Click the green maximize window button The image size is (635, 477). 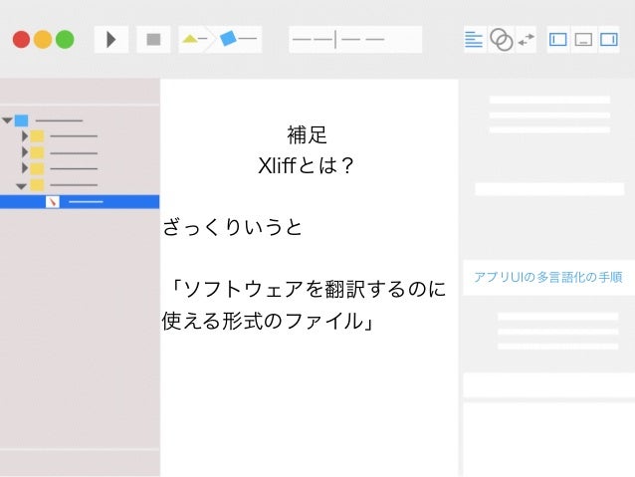coord(65,39)
